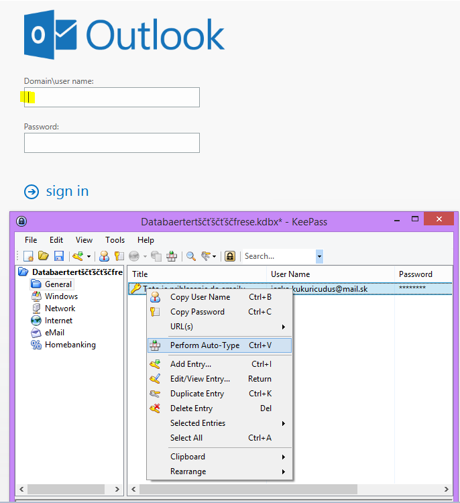Choose Perform Auto-Type in context menu
The width and height of the screenshot is (460, 503).
[219, 345]
